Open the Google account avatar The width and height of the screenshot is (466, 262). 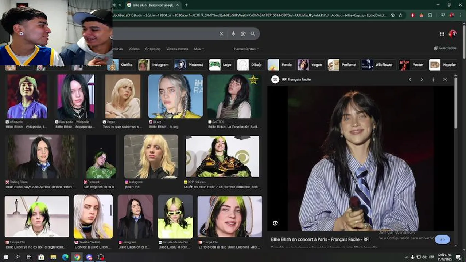453,33
